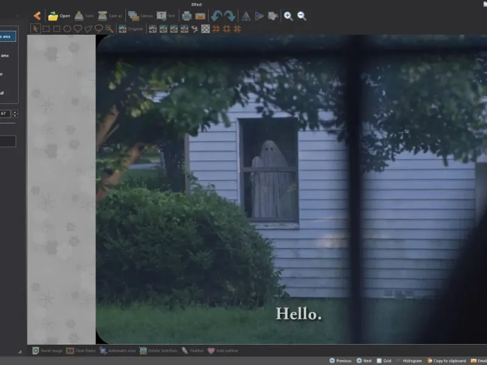Image resolution: width=487 pixels, height=365 pixels.
Task: Select the arrow pointer tool
Action: [x=35, y=29]
